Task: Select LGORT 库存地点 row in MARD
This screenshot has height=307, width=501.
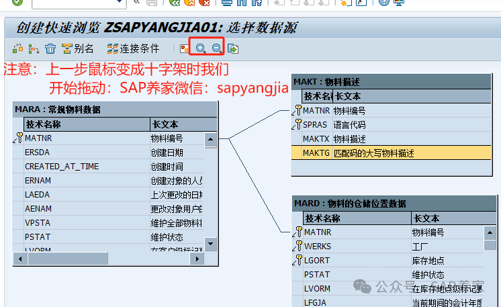Action: tap(388, 261)
